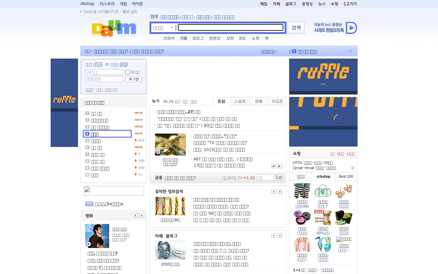Tick the ID save checkbox
Screen dimensions: 438x274
128,72
